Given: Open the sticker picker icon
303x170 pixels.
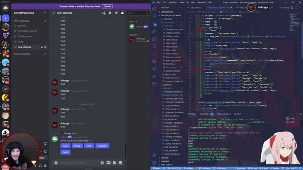Looking at the screenshot, I should tap(115, 163).
